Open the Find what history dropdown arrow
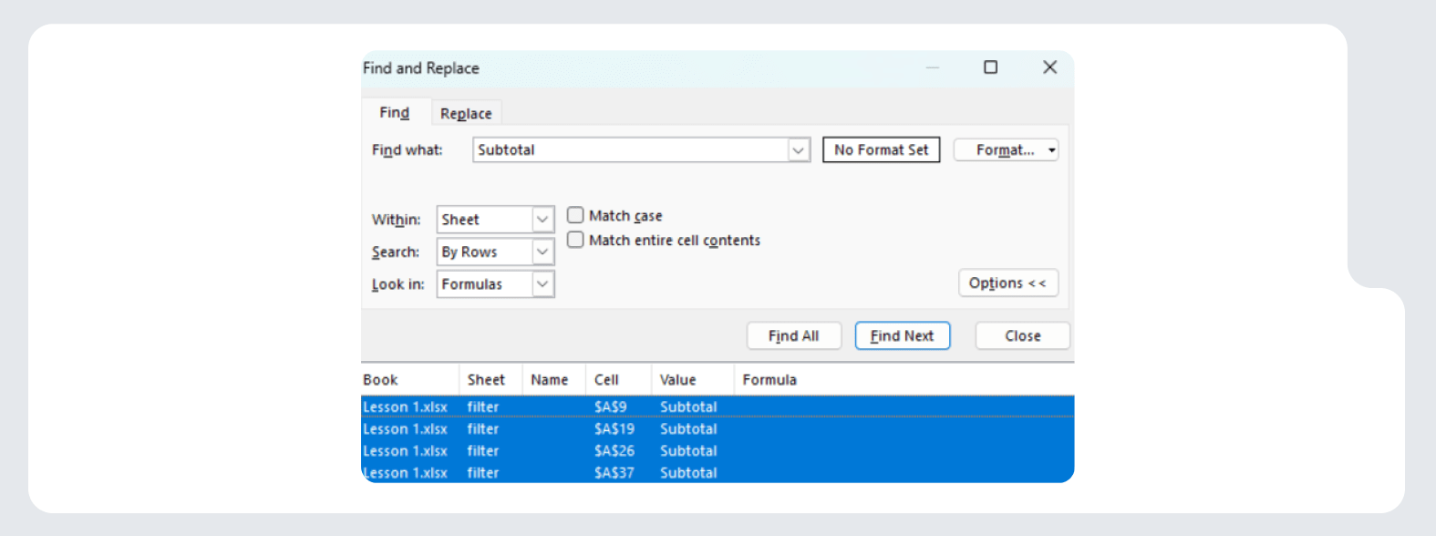Viewport: 1436px width, 536px height. click(x=799, y=150)
